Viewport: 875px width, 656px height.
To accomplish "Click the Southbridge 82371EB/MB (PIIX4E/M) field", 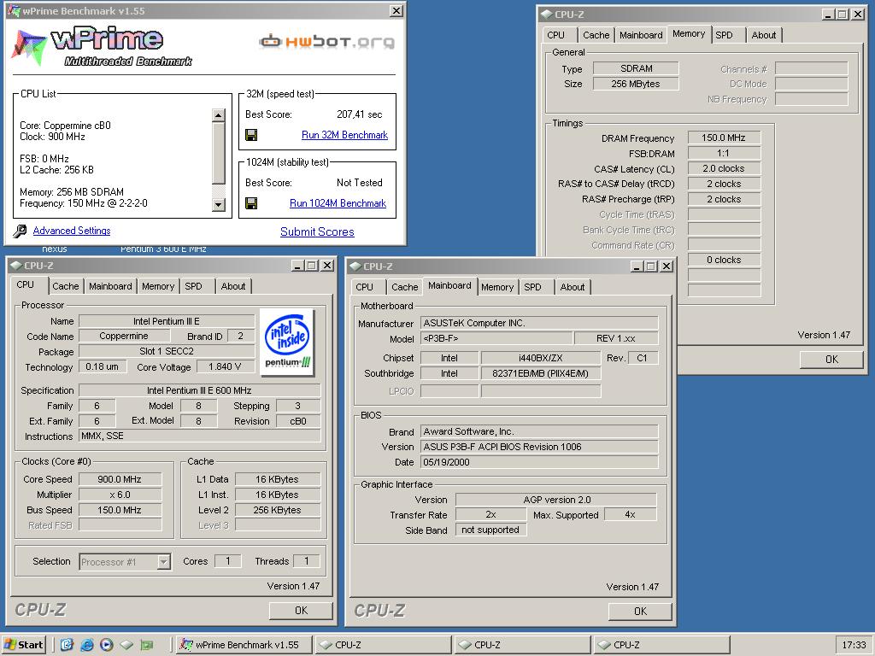I will click(x=541, y=374).
